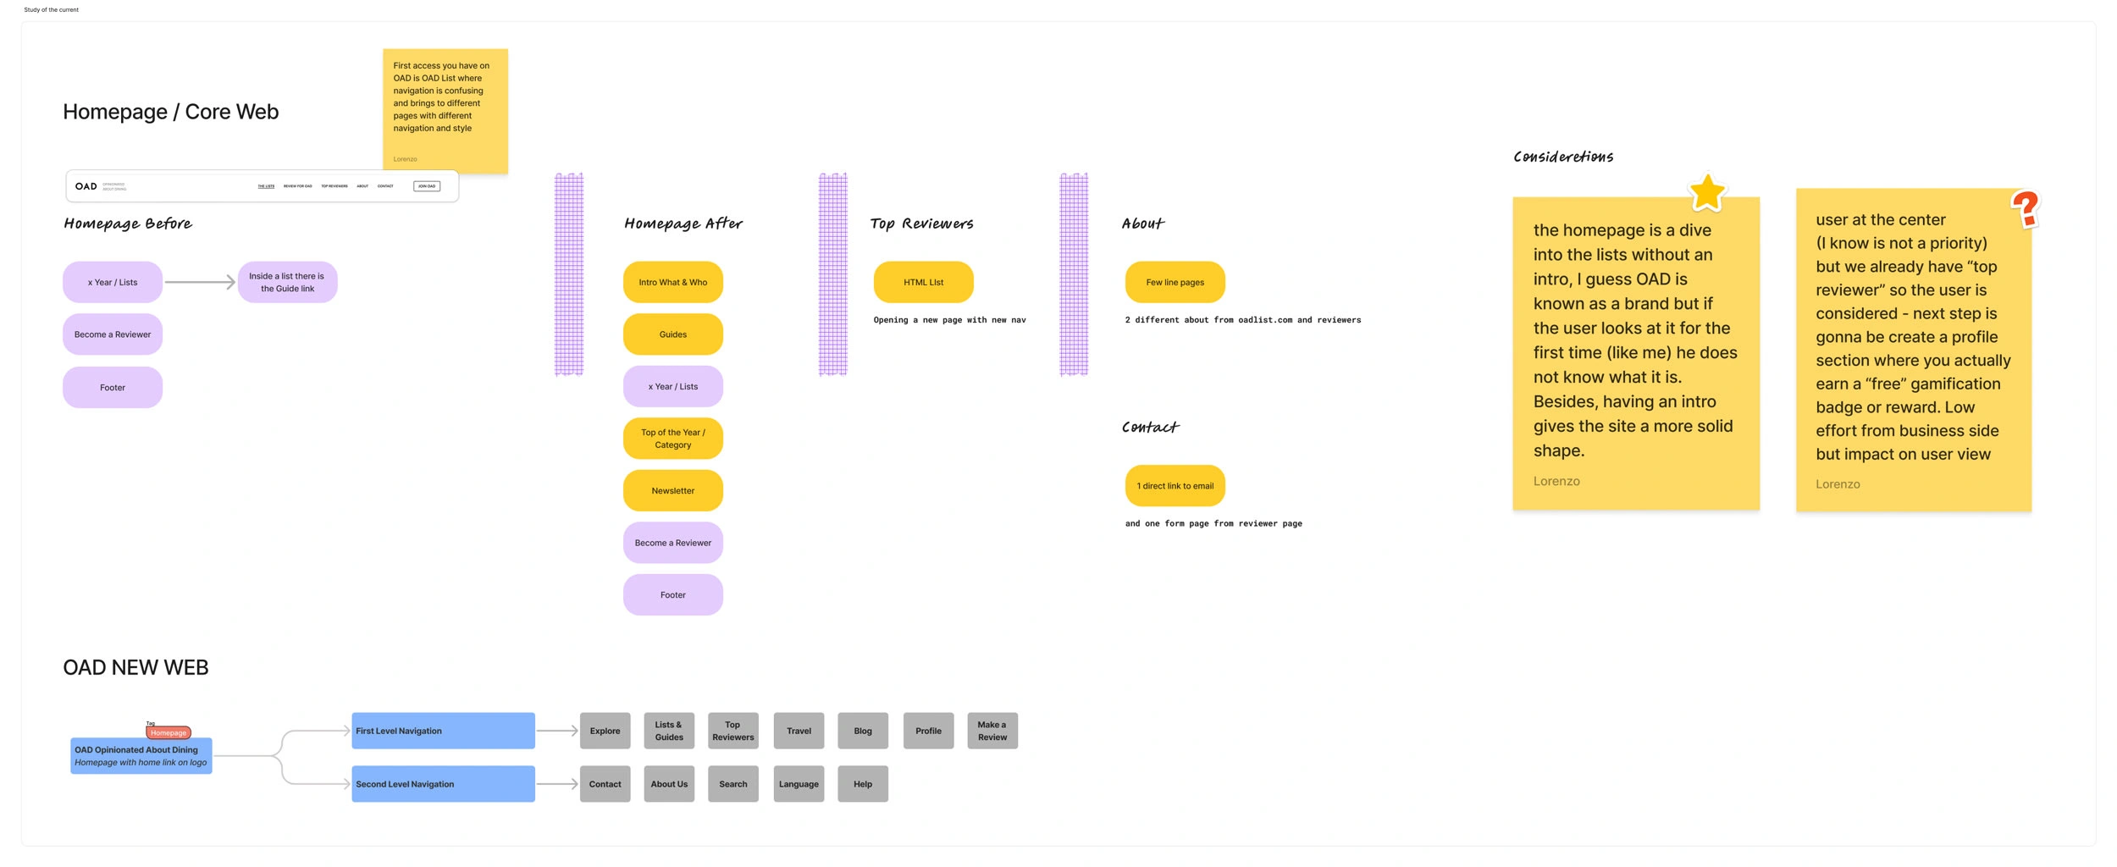Select the gray 'Help' box
Viewport: 2117px width, 867px height.
coord(863,784)
